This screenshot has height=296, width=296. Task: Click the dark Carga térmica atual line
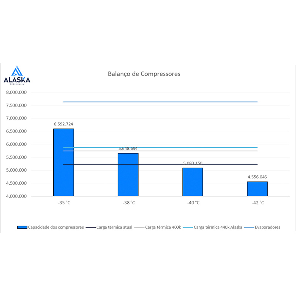coord(160,164)
